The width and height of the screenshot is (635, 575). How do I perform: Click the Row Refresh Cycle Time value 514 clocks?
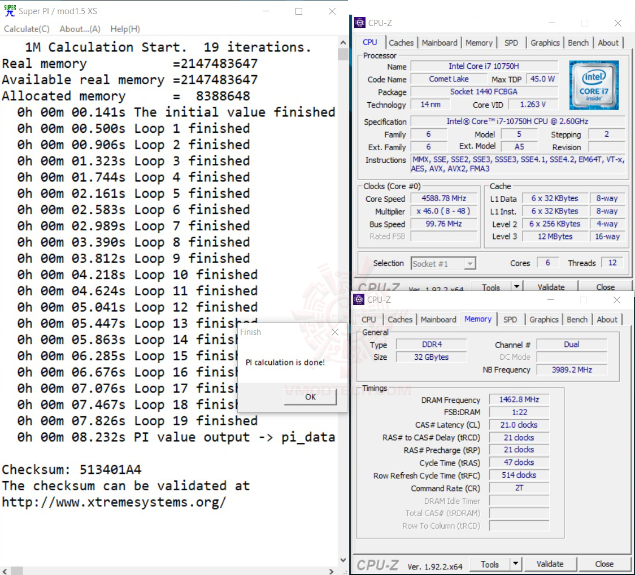point(519,475)
